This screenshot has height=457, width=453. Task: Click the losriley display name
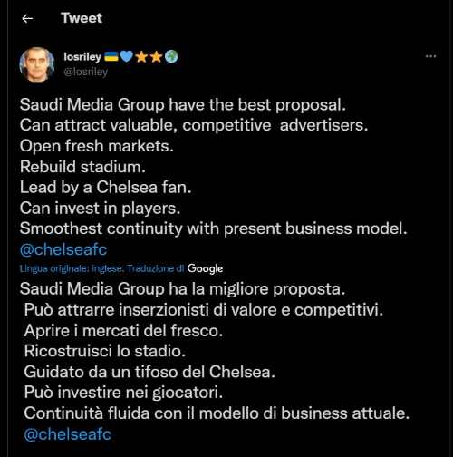pos(82,56)
